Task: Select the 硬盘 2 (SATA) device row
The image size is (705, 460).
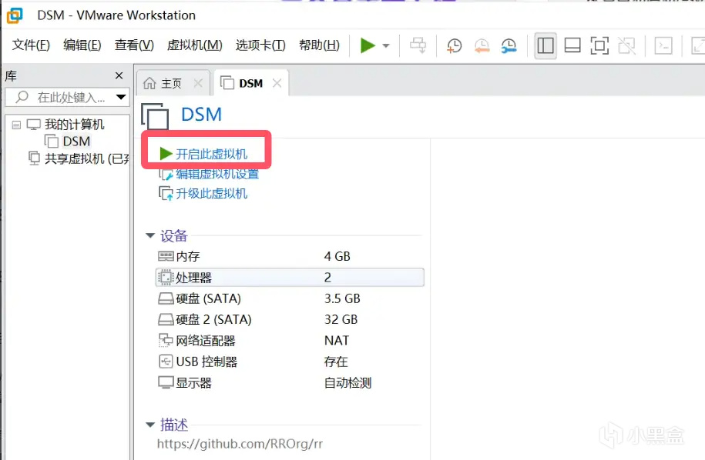Action: (x=290, y=319)
